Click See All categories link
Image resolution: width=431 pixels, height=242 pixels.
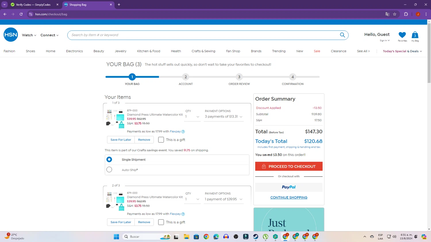point(363,51)
